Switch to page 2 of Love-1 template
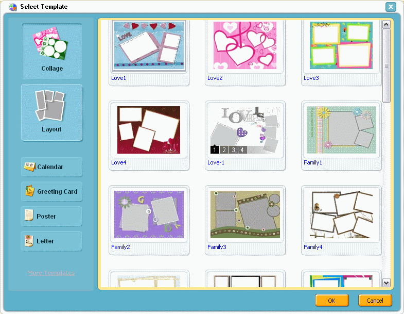The width and height of the screenshot is (404, 314). [224, 150]
